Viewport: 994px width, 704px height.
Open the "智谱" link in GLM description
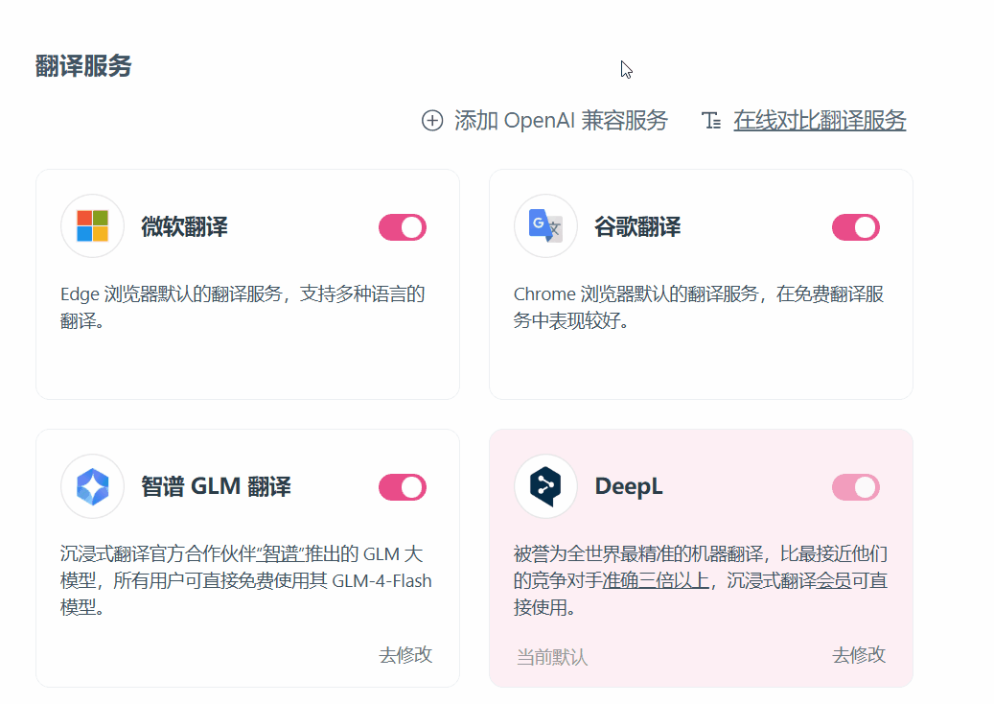(280, 553)
